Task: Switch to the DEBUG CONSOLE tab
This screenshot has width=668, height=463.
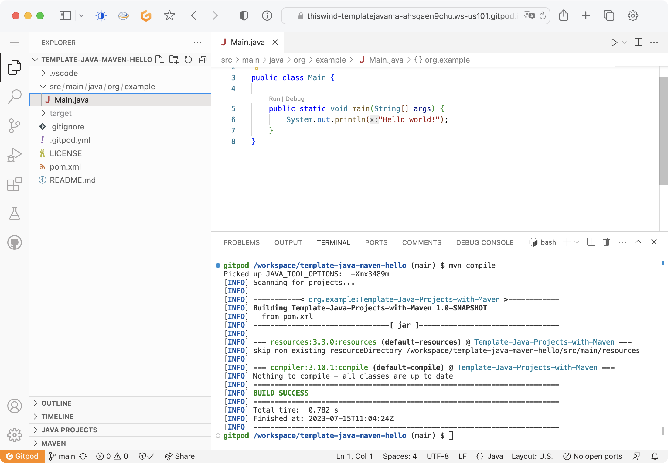Action: 485,242
